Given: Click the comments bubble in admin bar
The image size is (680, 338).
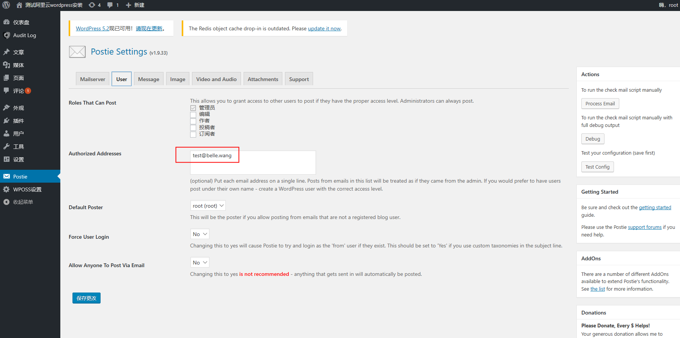Looking at the screenshot, I should click(110, 5).
